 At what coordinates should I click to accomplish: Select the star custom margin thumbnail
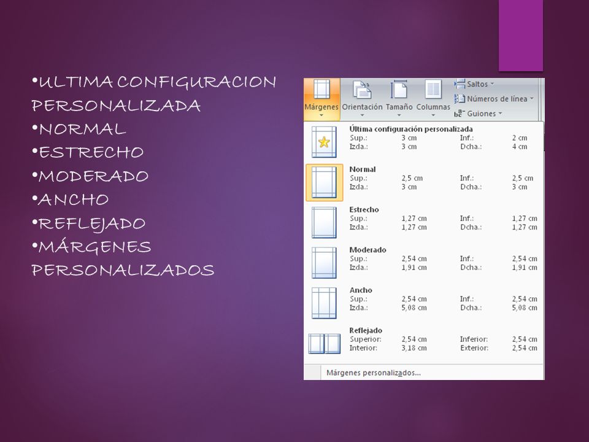coord(324,142)
